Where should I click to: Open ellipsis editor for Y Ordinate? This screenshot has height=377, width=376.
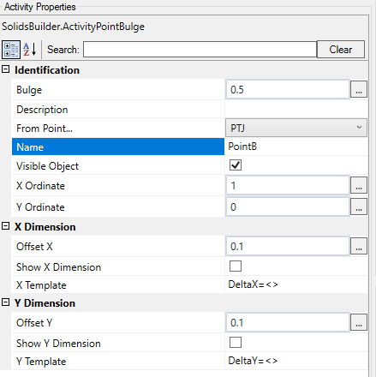[x=359, y=206]
